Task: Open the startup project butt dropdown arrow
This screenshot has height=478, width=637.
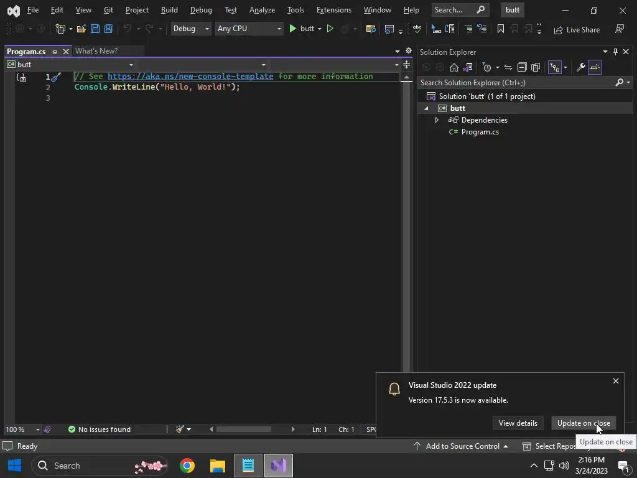Action: point(320,29)
